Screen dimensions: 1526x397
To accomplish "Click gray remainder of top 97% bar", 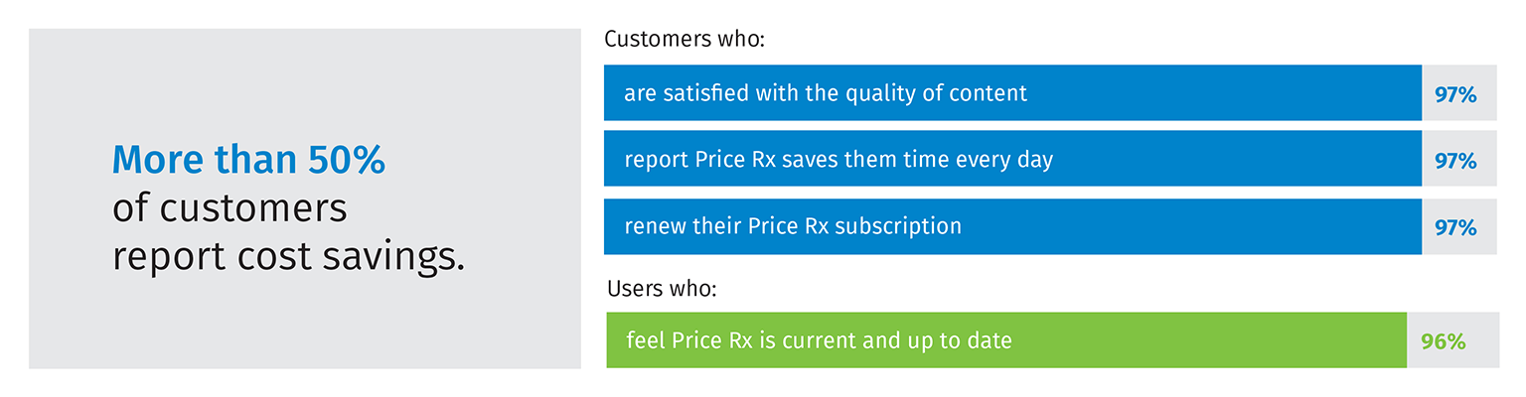I will (x=1488, y=93).
